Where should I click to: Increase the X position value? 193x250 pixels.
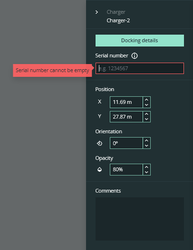[146, 100]
